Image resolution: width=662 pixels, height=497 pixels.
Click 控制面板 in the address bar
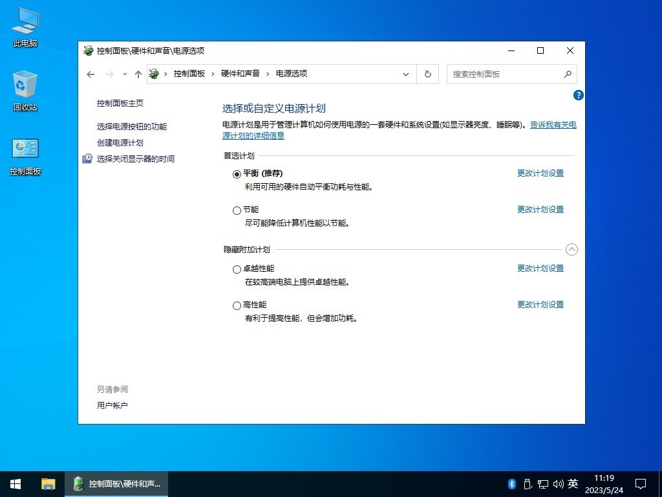(189, 74)
